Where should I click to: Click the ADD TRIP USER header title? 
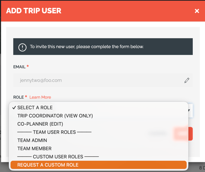coord(34,11)
